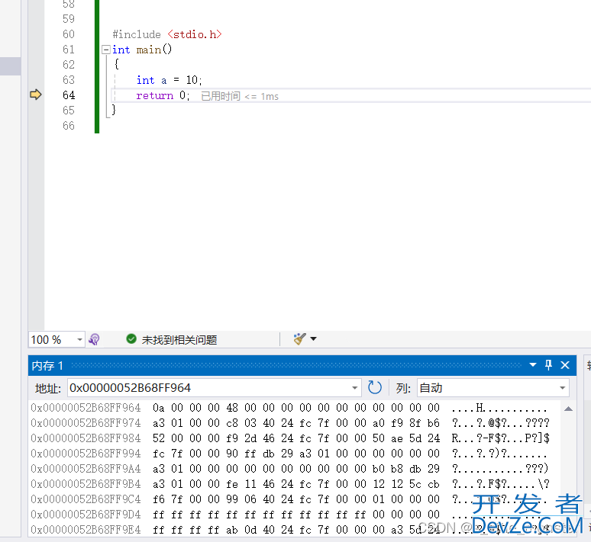This screenshot has height=542, width=591.
Task: Click the first byte 0a in the first memory row
Action: tap(158, 408)
